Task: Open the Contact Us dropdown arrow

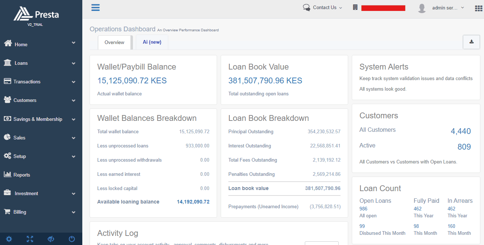Action: pyautogui.click(x=341, y=8)
